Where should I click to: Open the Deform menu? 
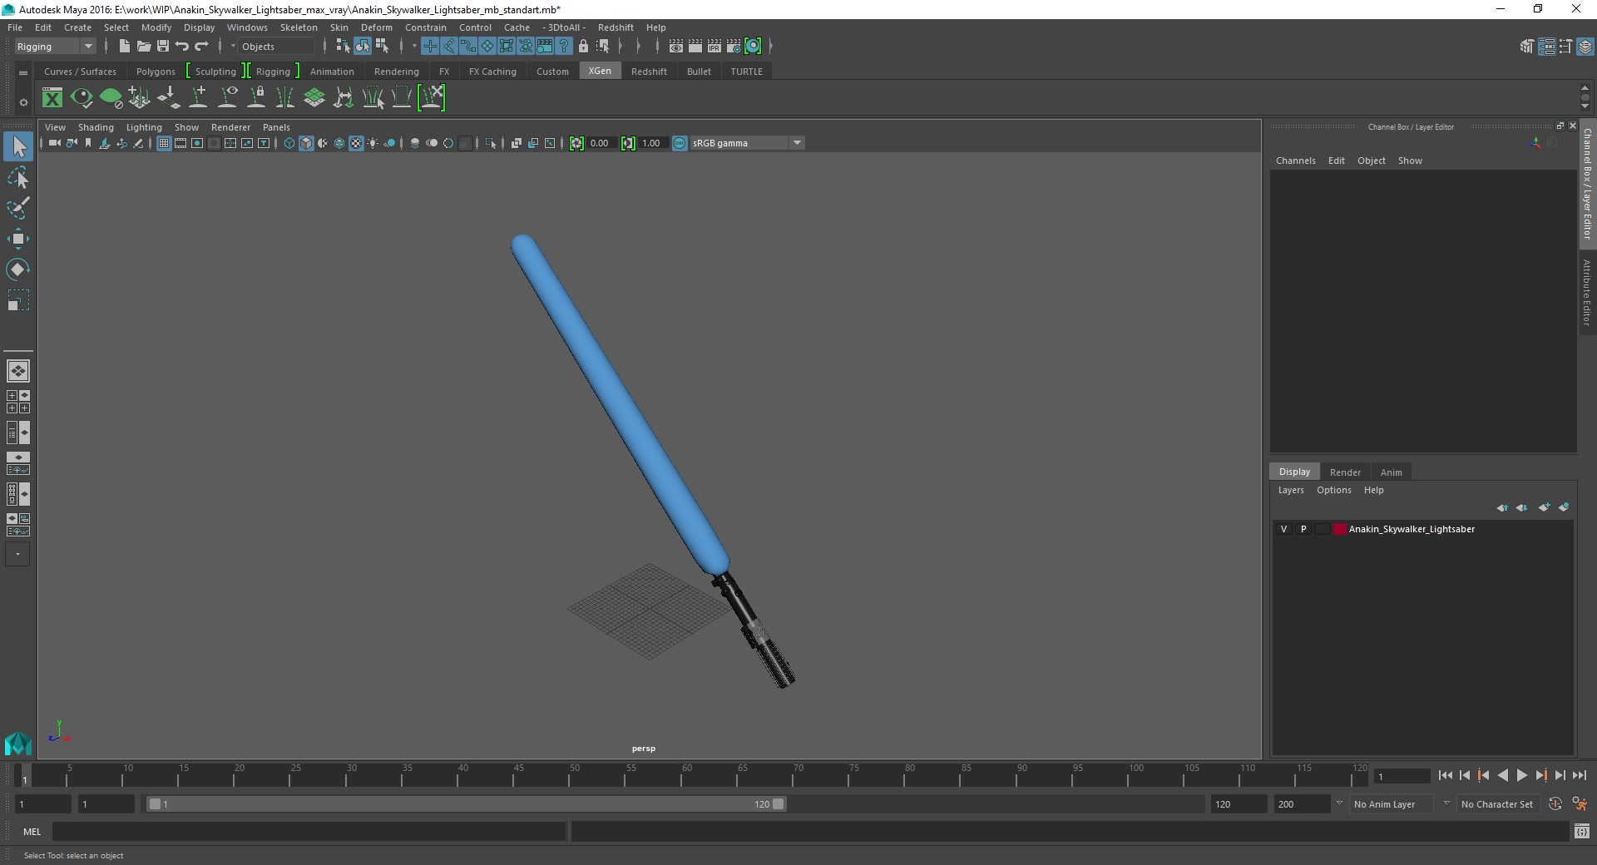(376, 27)
